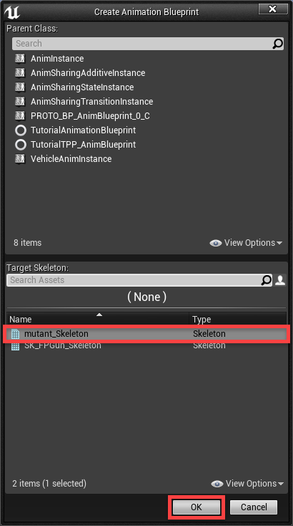
Task: Confirm with the OK button
Action: pyautogui.click(x=197, y=507)
